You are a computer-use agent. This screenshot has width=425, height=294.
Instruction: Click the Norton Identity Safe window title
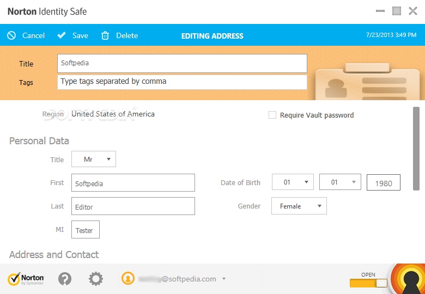47,11
